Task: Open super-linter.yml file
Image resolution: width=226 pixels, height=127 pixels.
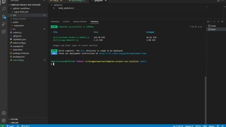Action: [x=21, y=12]
